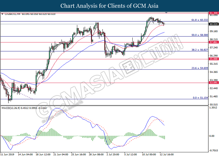Click the 28 Jun 08:00 time label
This screenshot has height=157, width=219.
point(96,154)
